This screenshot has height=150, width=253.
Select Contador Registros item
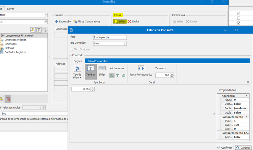(x=15, y=52)
